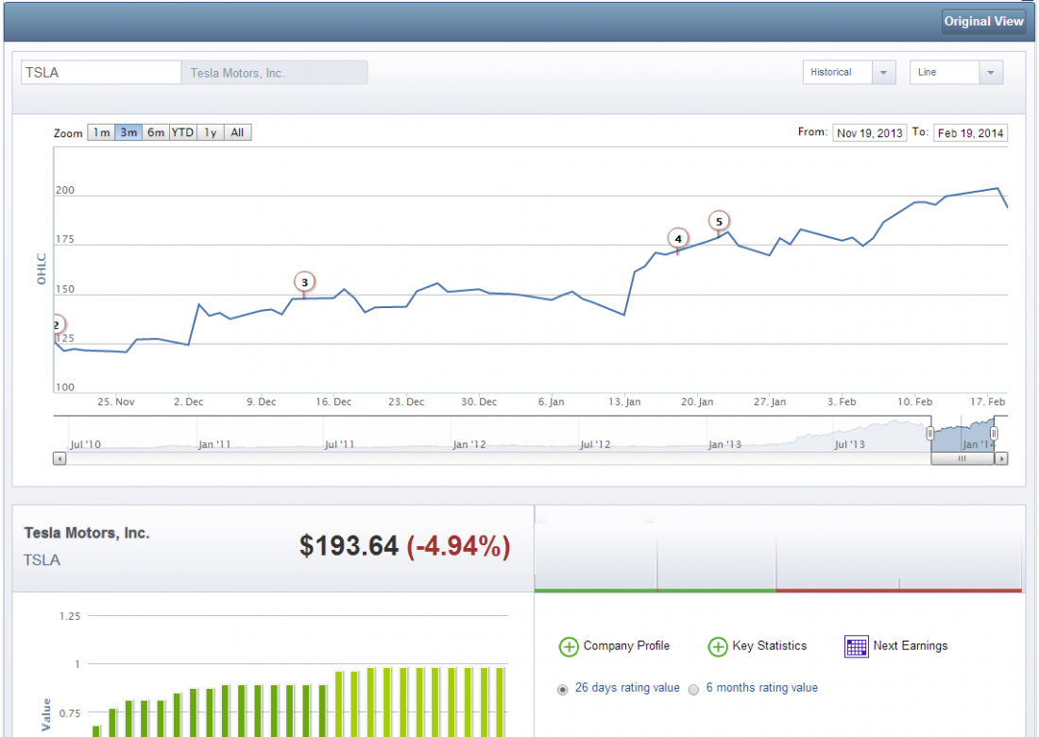The image size is (1039, 737).
Task: Select the 6 months rating value option
Action: [693, 689]
